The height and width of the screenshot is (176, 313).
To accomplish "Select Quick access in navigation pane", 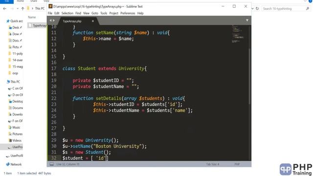I will [x=14, y=21].
